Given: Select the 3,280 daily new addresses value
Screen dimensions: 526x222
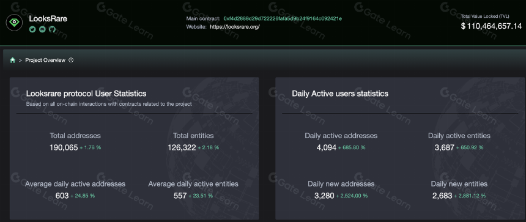Looking at the screenshot, I should click(x=324, y=196).
